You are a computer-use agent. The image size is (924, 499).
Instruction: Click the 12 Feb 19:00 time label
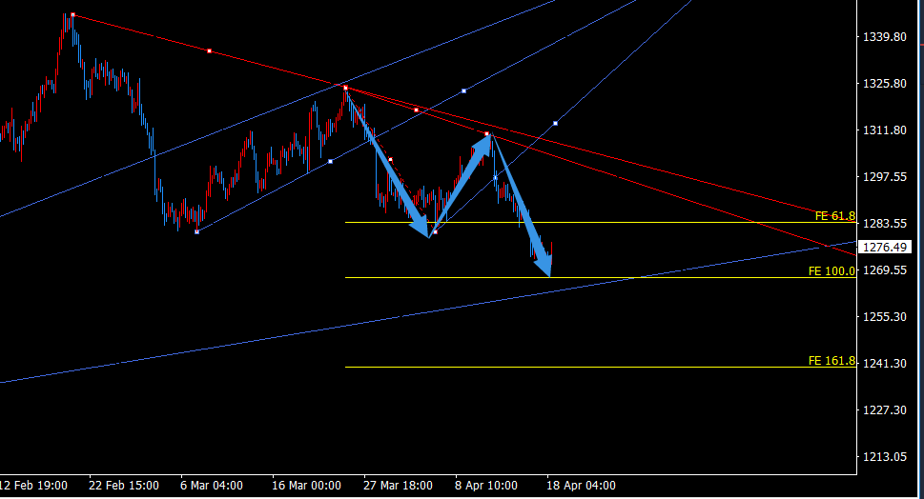pyautogui.click(x=33, y=486)
